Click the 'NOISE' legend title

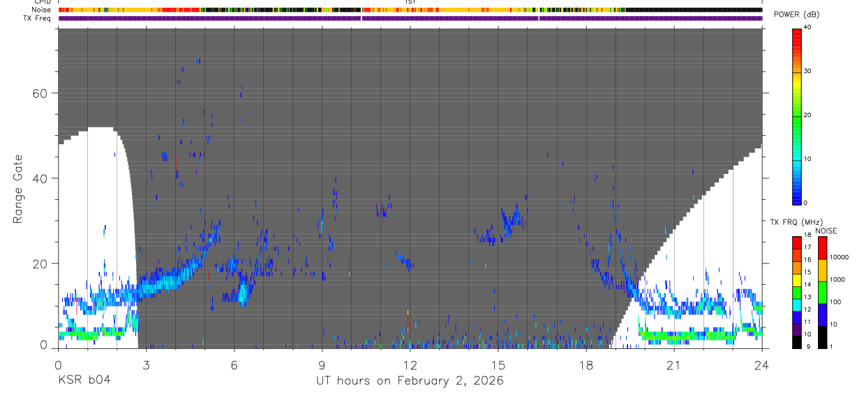(826, 231)
